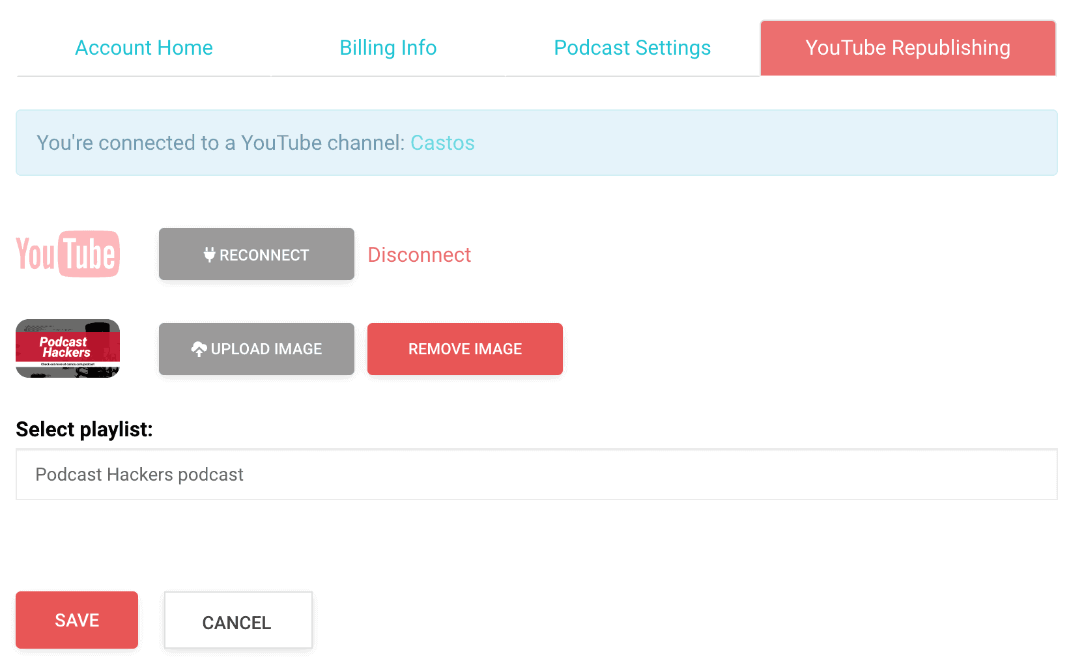Click the 'Select playlist:' label
Screen dimensions: 1071x663
[84, 429]
